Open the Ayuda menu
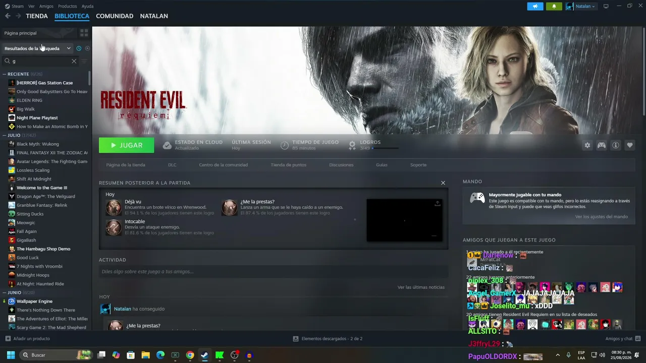 [88, 6]
